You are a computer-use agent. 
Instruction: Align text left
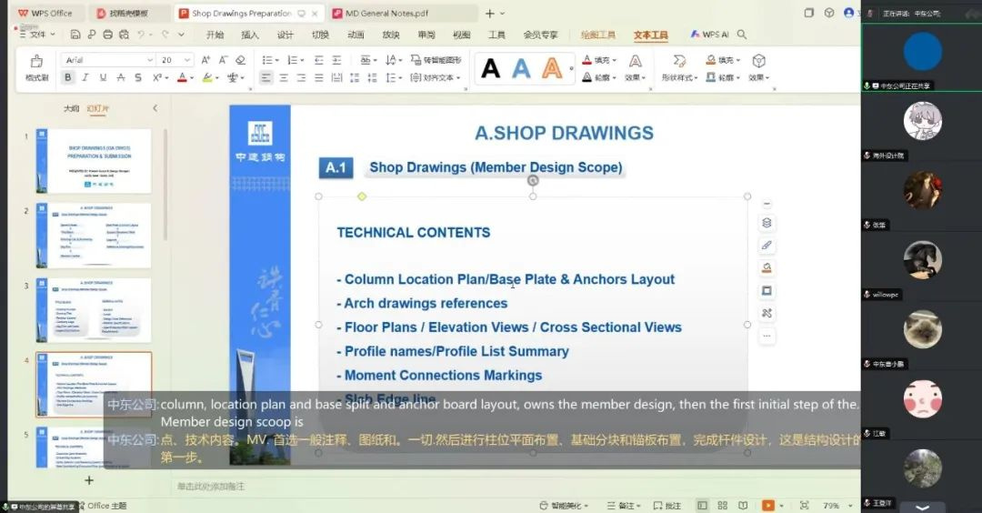pyautogui.click(x=266, y=77)
